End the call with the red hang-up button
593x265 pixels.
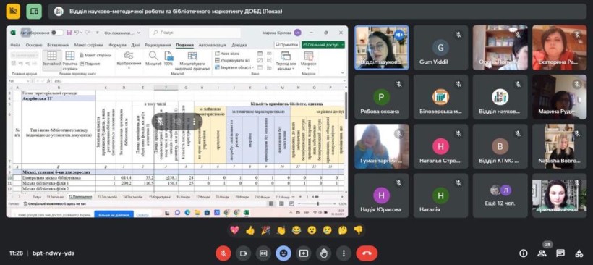(x=367, y=253)
